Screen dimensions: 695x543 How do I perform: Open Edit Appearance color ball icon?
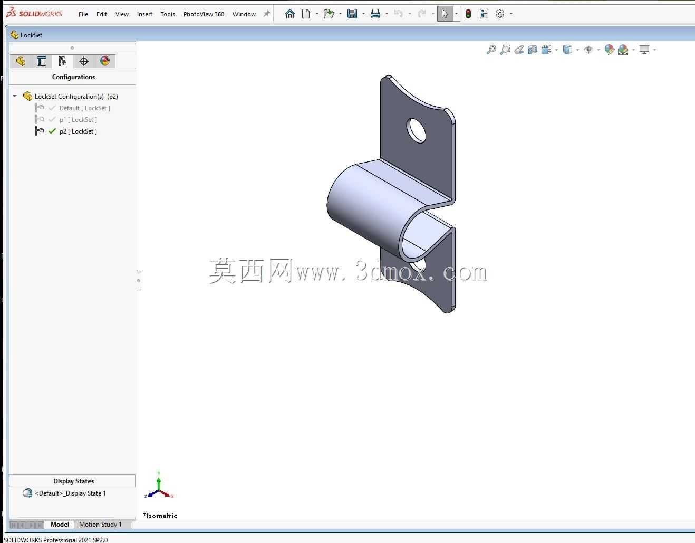[x=610, y=50]
